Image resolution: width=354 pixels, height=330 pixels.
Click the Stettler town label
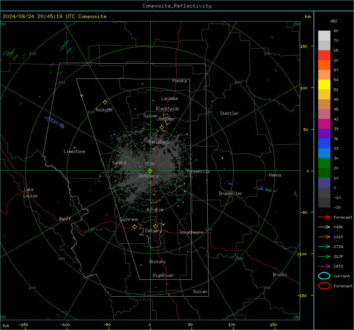[229, 113]
